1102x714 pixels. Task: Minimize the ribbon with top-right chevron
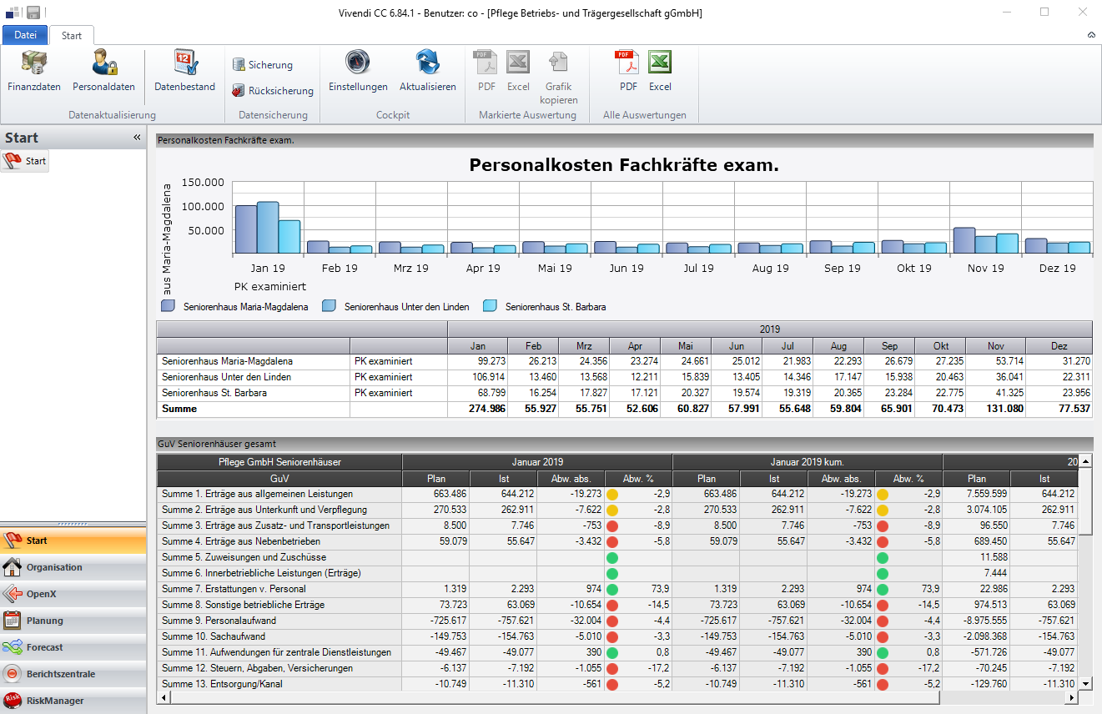click(1091, 35)
